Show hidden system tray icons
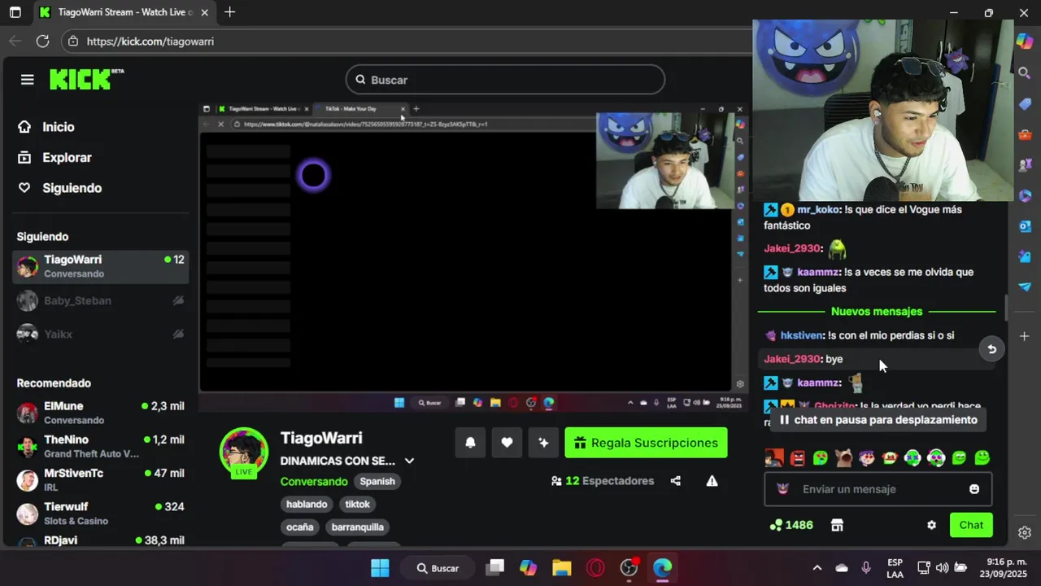The width and height of the screenshot is (1041, 586). (x=817, y=568)
